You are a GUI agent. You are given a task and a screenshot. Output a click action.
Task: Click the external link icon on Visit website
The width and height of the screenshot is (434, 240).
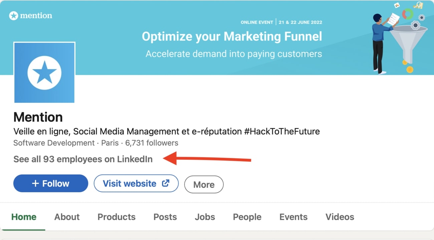(x=166, y=183)
